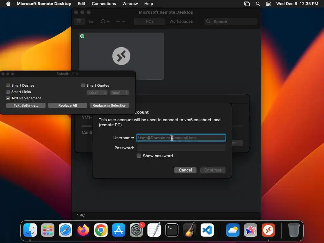Image resolution: width=324 pixels, height=243 pixels.
Task: Launch Firefox from the dock
Action: tap(83, 230)
